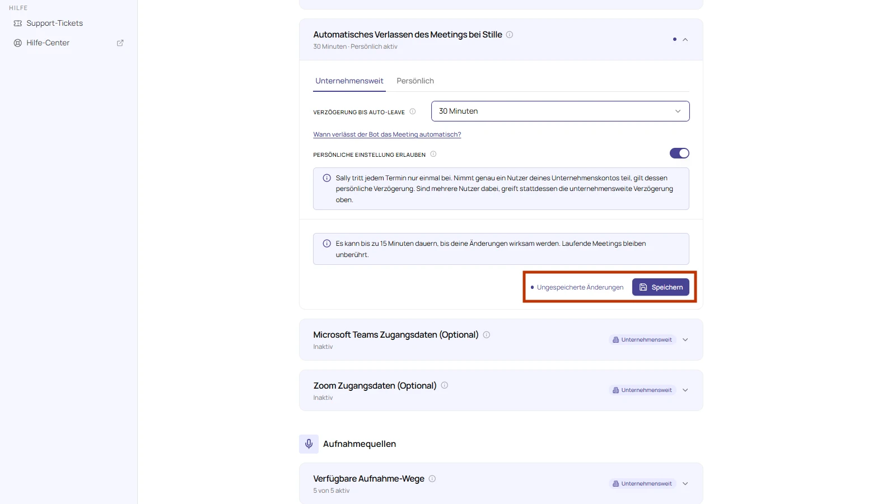The image size is (896, 504).
Task: Expand Microsoft Teams Zugangsdaten section chevron
Action: coord(685,340)
